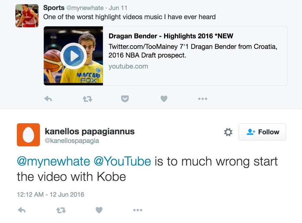Screen dimensions: 302x223
Task: Open more options on the Sports tweet
Action: pyautogui.click(x=203, y=99)
